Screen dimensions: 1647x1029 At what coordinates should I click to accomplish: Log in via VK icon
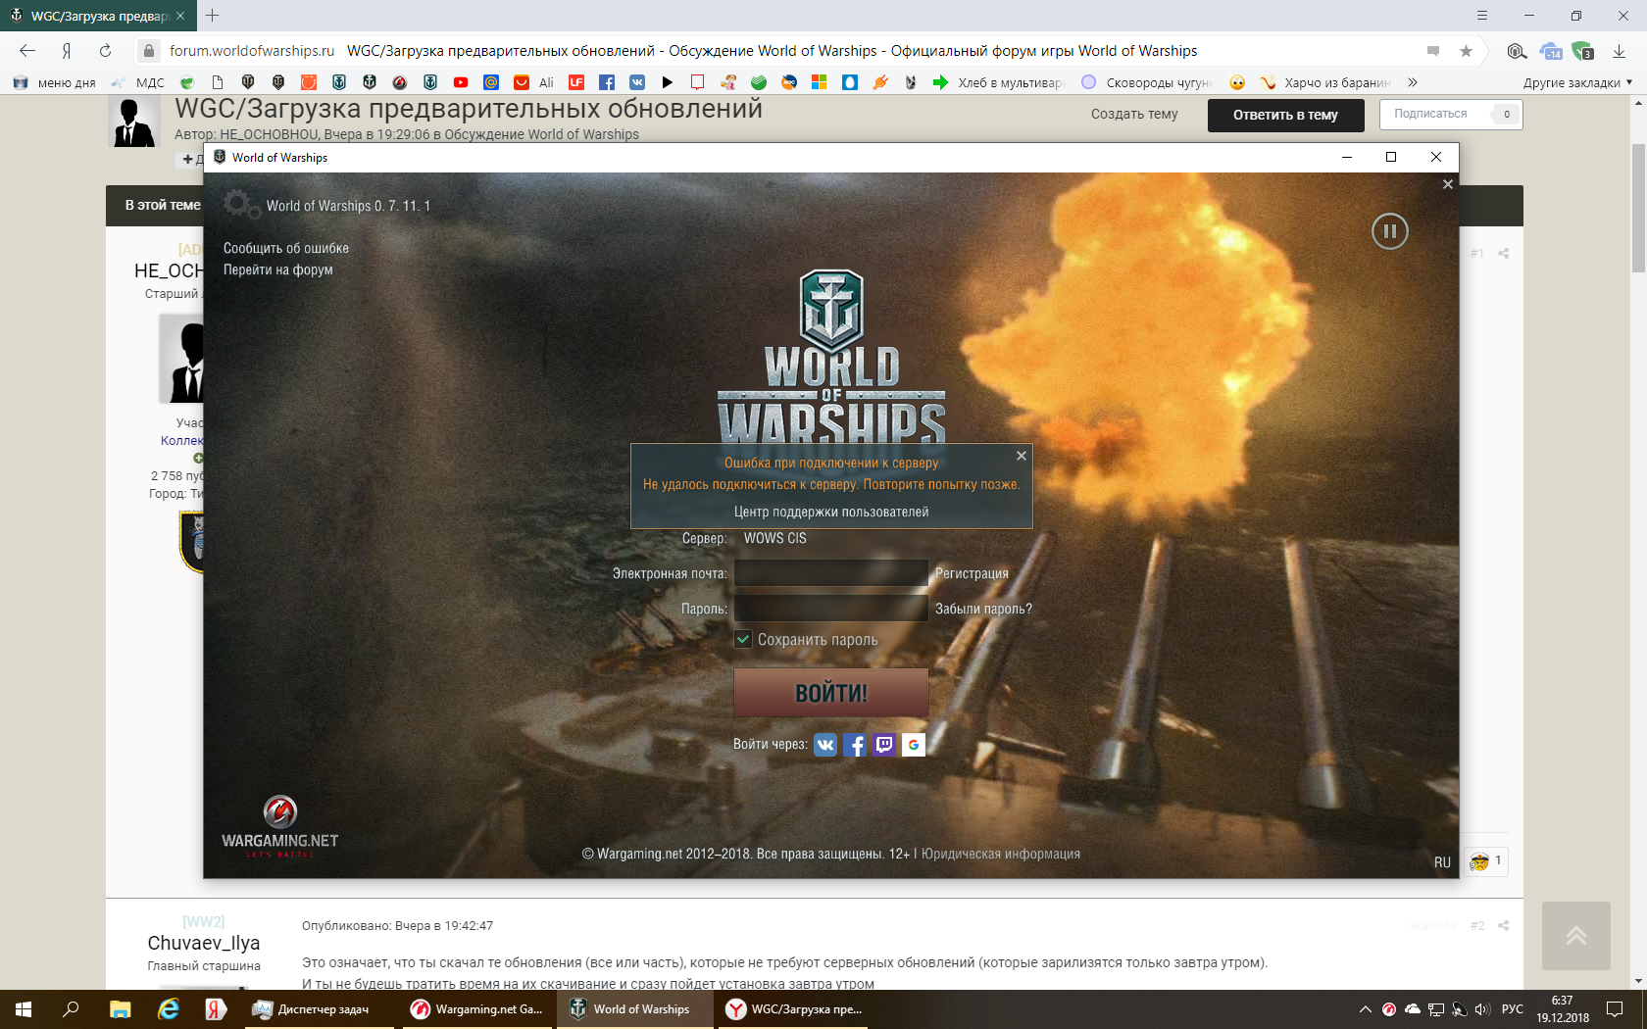(825, 745)
